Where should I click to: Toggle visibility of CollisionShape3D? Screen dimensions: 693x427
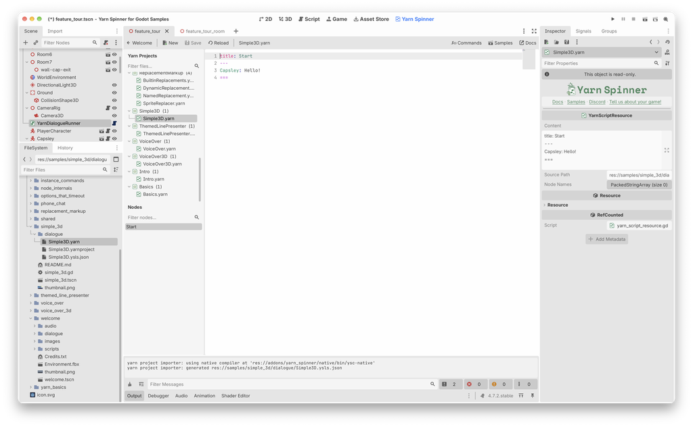(114, 100)
